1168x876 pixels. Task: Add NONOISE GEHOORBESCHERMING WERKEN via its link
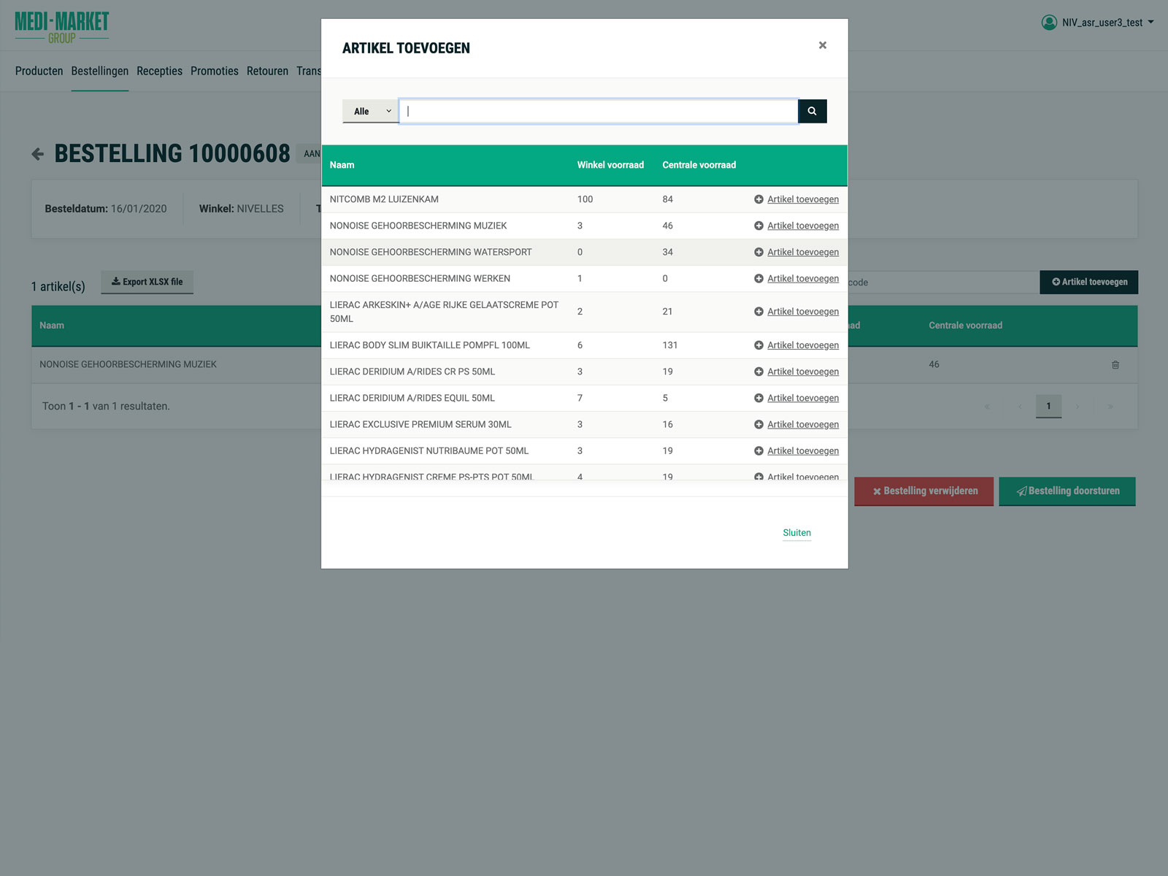pyautogui.click(x=803, y=278)
